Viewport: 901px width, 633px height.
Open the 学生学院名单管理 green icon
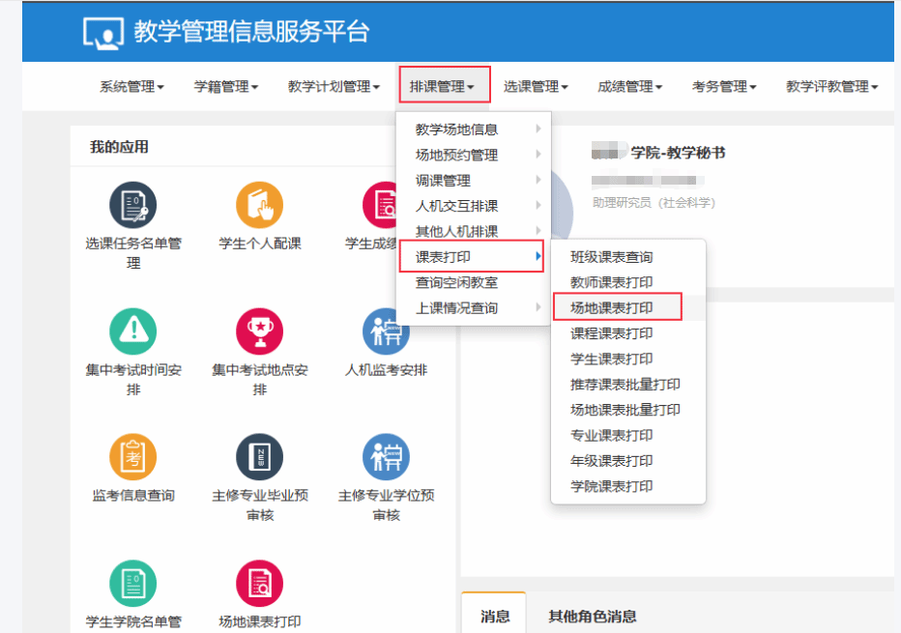coord(133,584)
